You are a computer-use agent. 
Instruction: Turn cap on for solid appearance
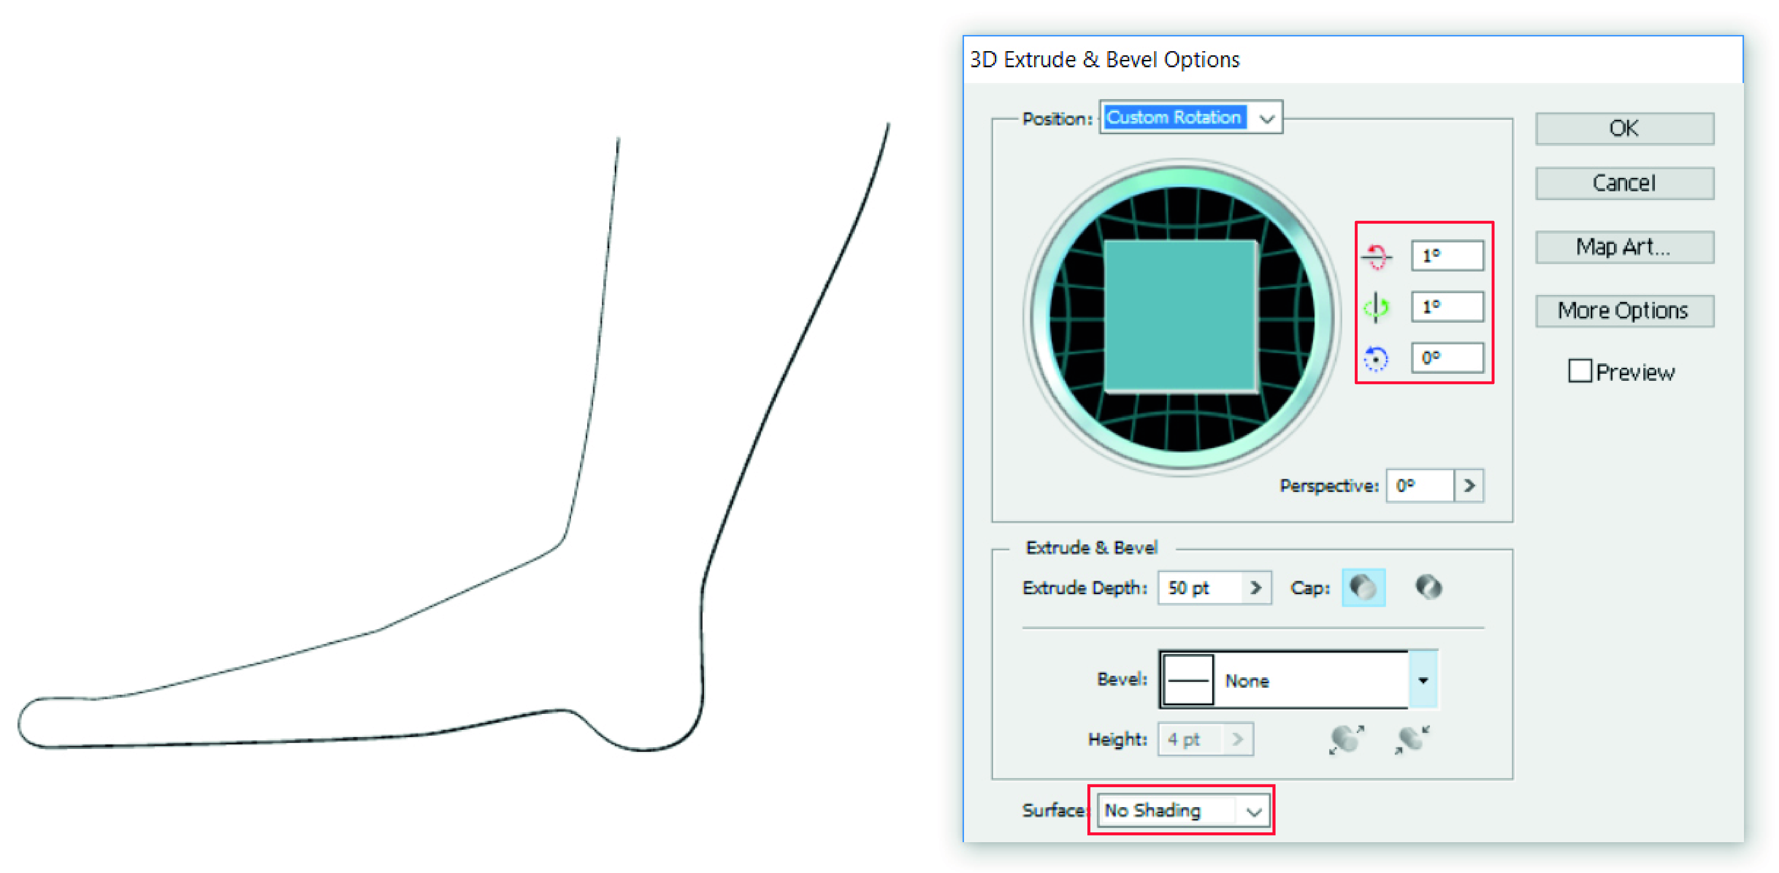[x=1363, y=588]
